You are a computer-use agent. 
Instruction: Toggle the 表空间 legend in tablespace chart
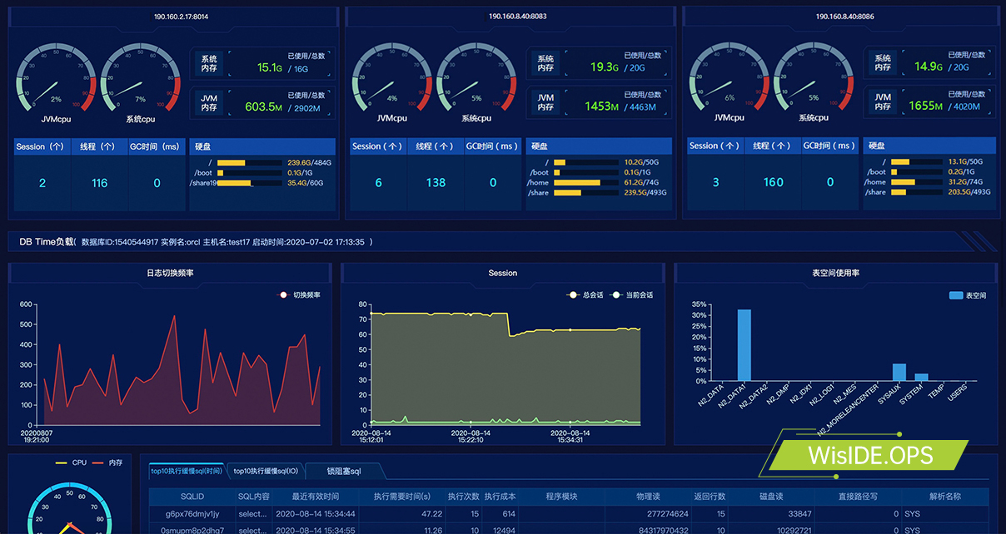967,295
